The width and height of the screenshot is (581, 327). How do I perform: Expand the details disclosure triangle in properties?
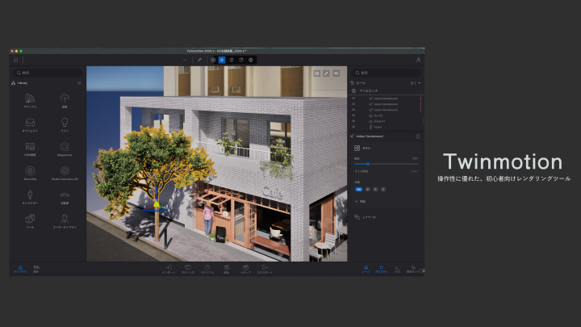tap(357, 201)
